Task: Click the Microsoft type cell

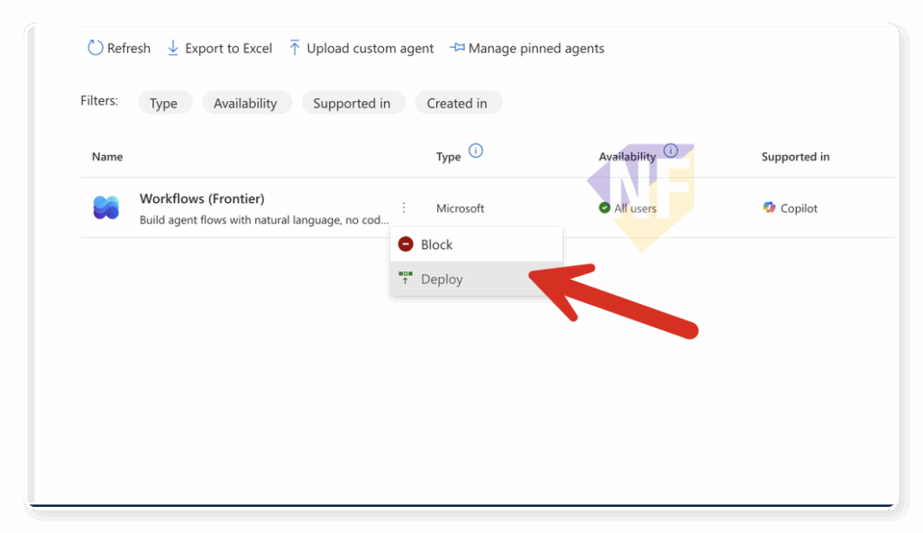Action: (x=460, y=208)
